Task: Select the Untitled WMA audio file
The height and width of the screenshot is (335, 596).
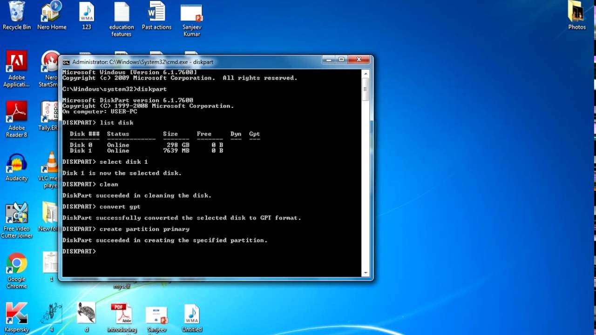Action: point(192,318)
